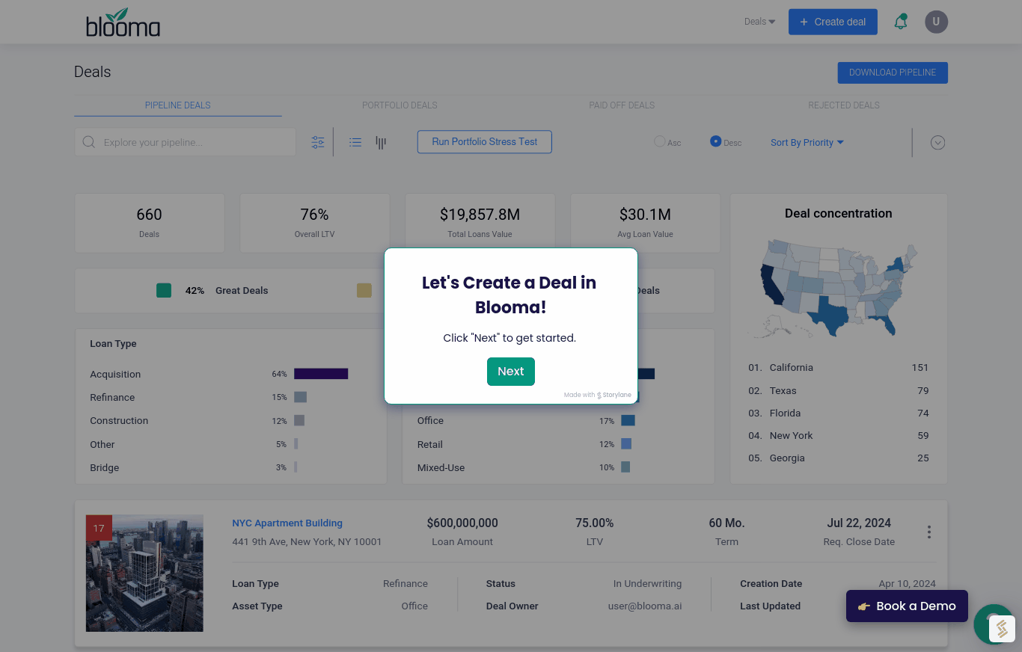Image resolution: width=1022 pixels, height=652 pixels.
Task: Click the Create deal button
Action: coord(833,22)
